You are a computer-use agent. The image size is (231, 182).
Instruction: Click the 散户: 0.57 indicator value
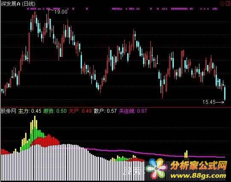(105, 111)
